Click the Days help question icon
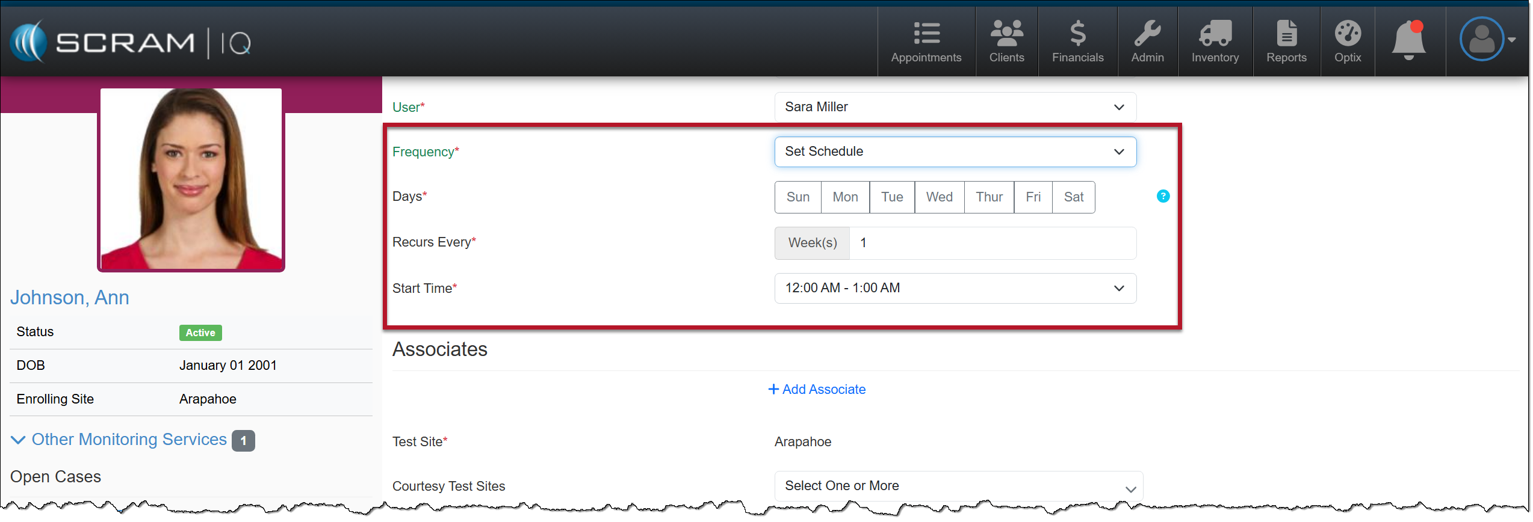Screen dimensions: 1533x522 tap(1163, 196)
